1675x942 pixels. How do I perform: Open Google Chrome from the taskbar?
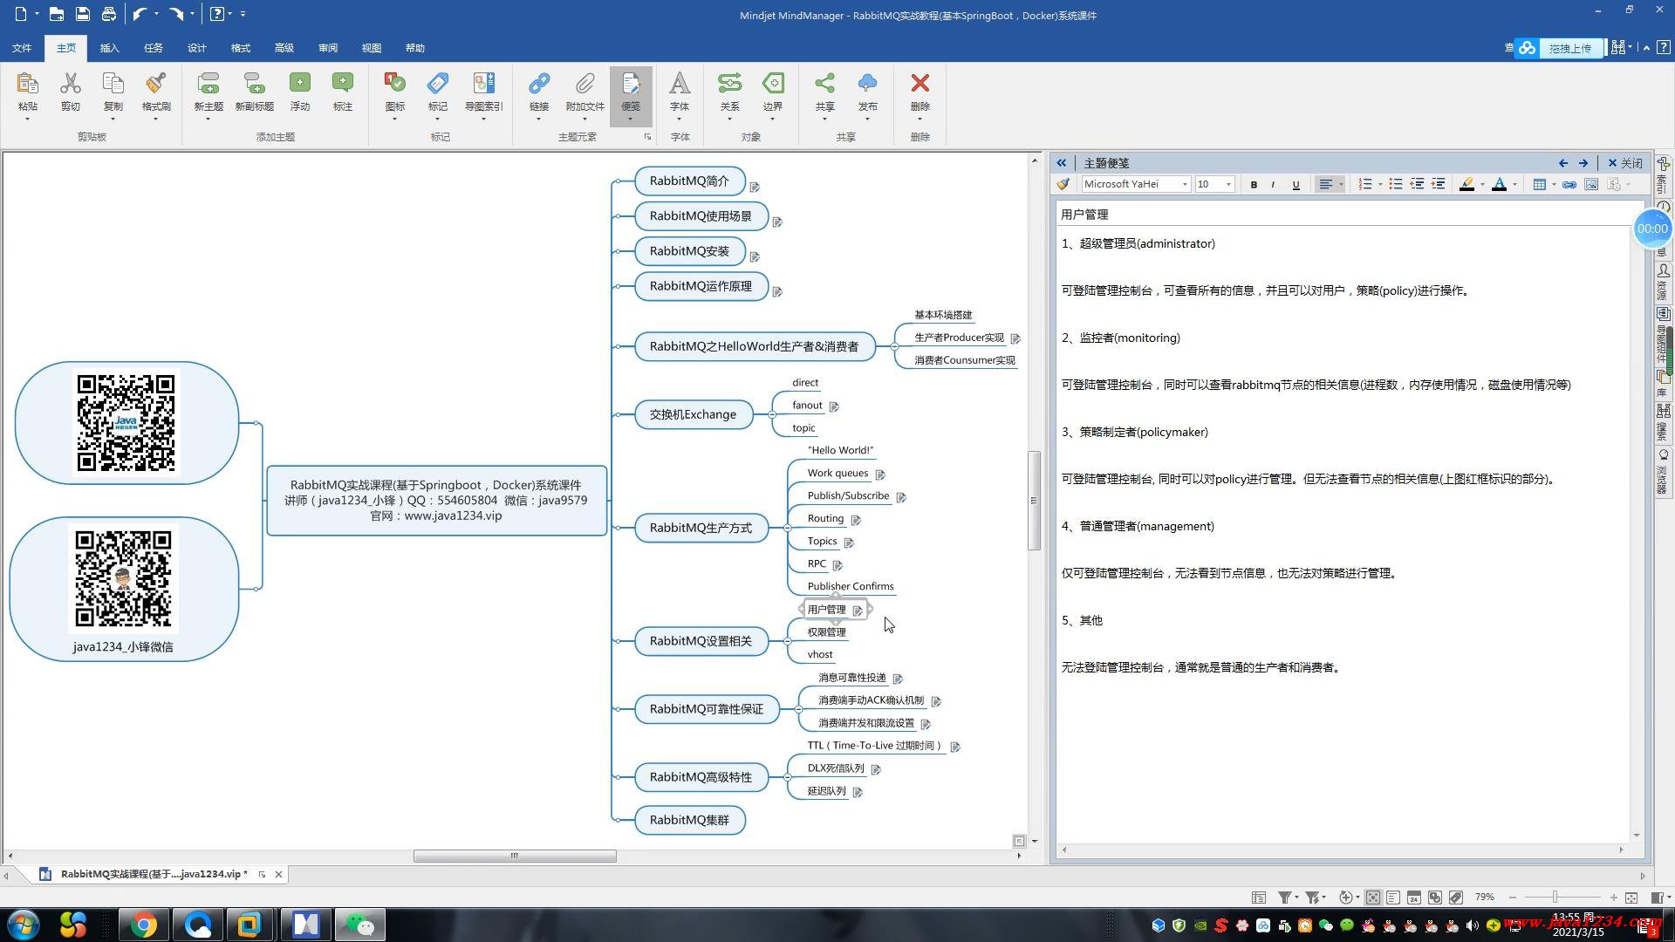pyautogui.click(x=143, y=925)
